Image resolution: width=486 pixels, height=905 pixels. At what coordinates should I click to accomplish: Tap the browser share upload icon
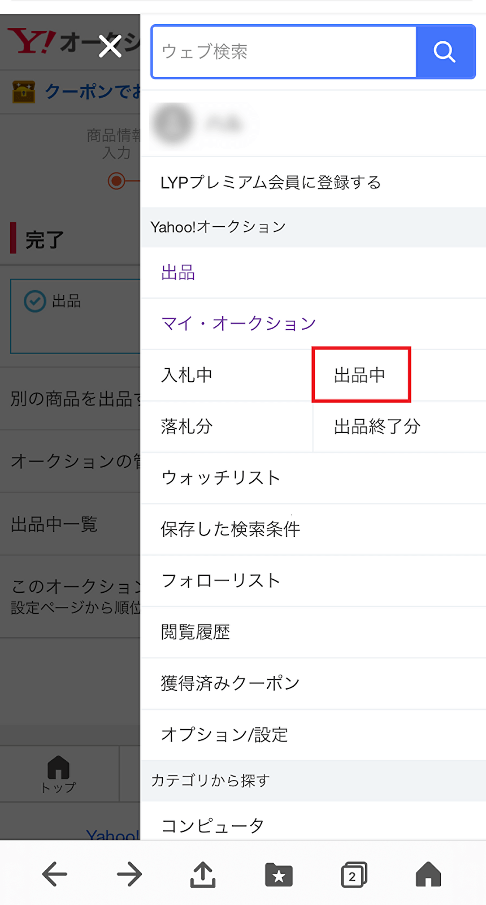pyautogui.click(x=203, y=874)
